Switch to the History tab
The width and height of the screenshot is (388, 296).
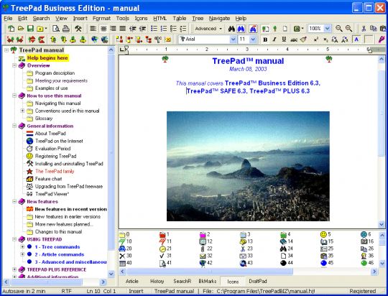click(x=157, y=282)
